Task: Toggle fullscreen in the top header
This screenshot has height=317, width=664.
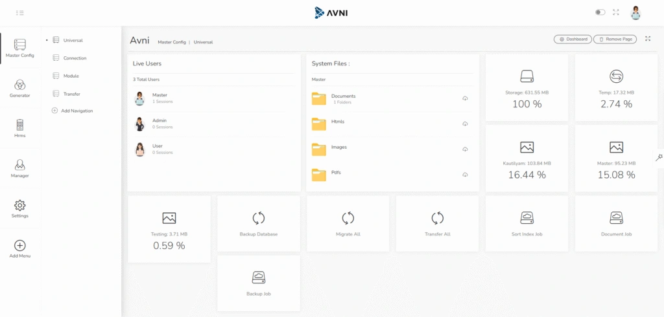Action: pyautogui.click(x=616, y=12)
